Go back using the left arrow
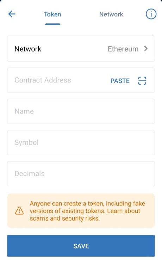Image resolution: width=162 pixels, height=263 pixels. pos(12,14)
